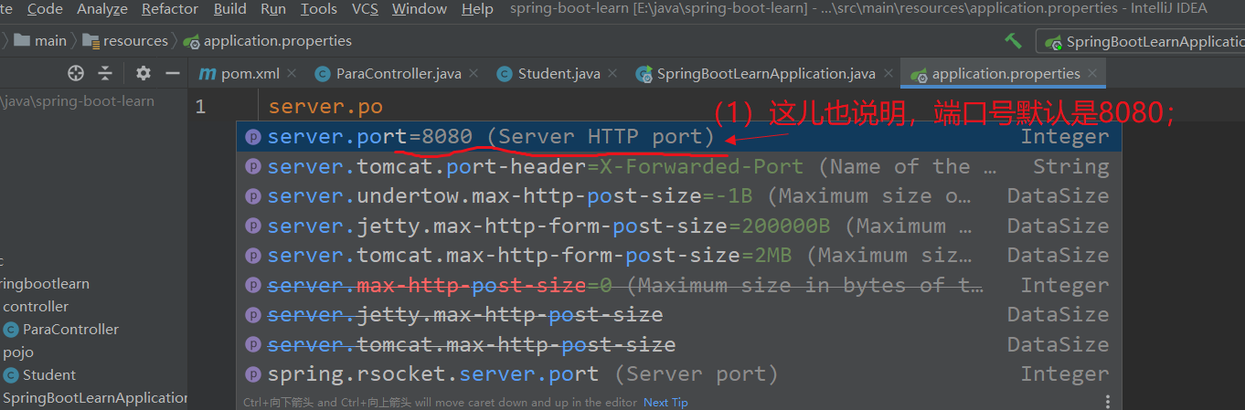Close the ParaController.java tab
Screen dimensions: 1245x410
[x=473, y=74]
